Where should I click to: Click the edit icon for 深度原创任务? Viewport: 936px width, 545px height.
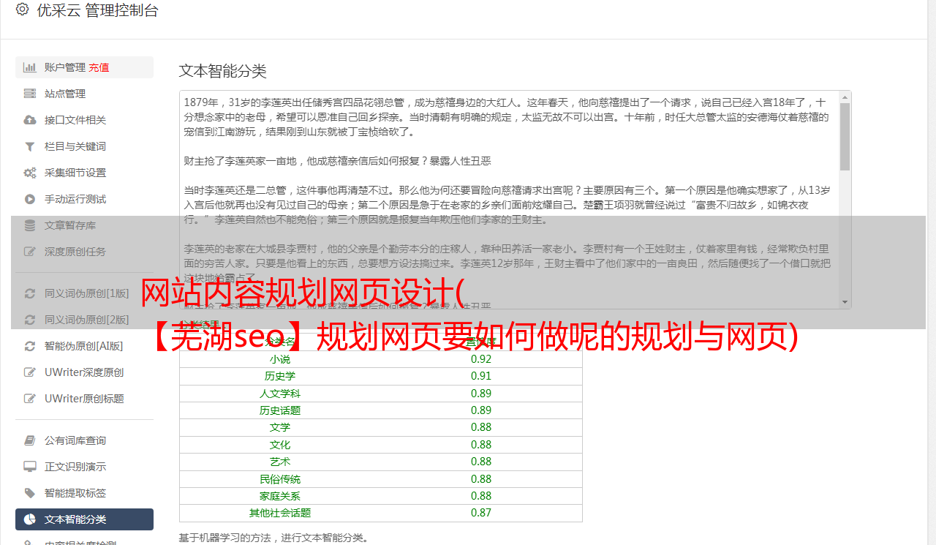point(30,252)
